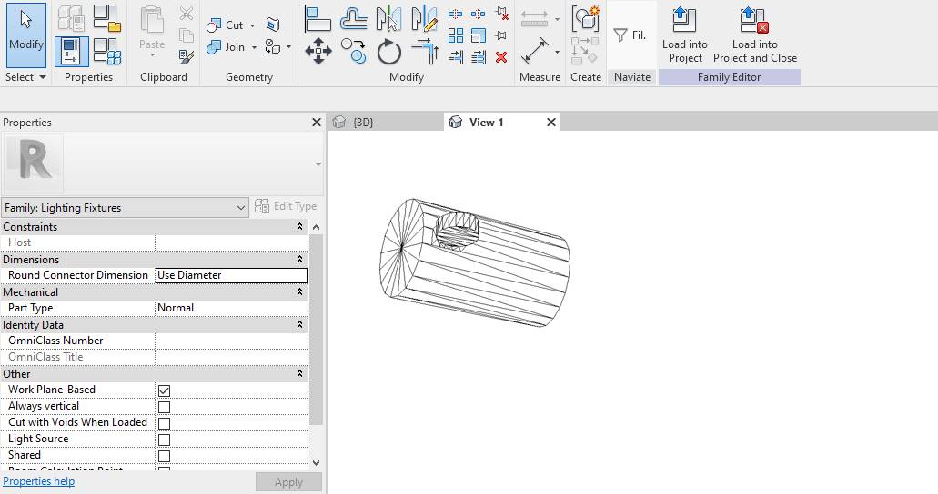The image size is (938, 494).
Task: Click the red Delete X icon
Action: (501, 57)
